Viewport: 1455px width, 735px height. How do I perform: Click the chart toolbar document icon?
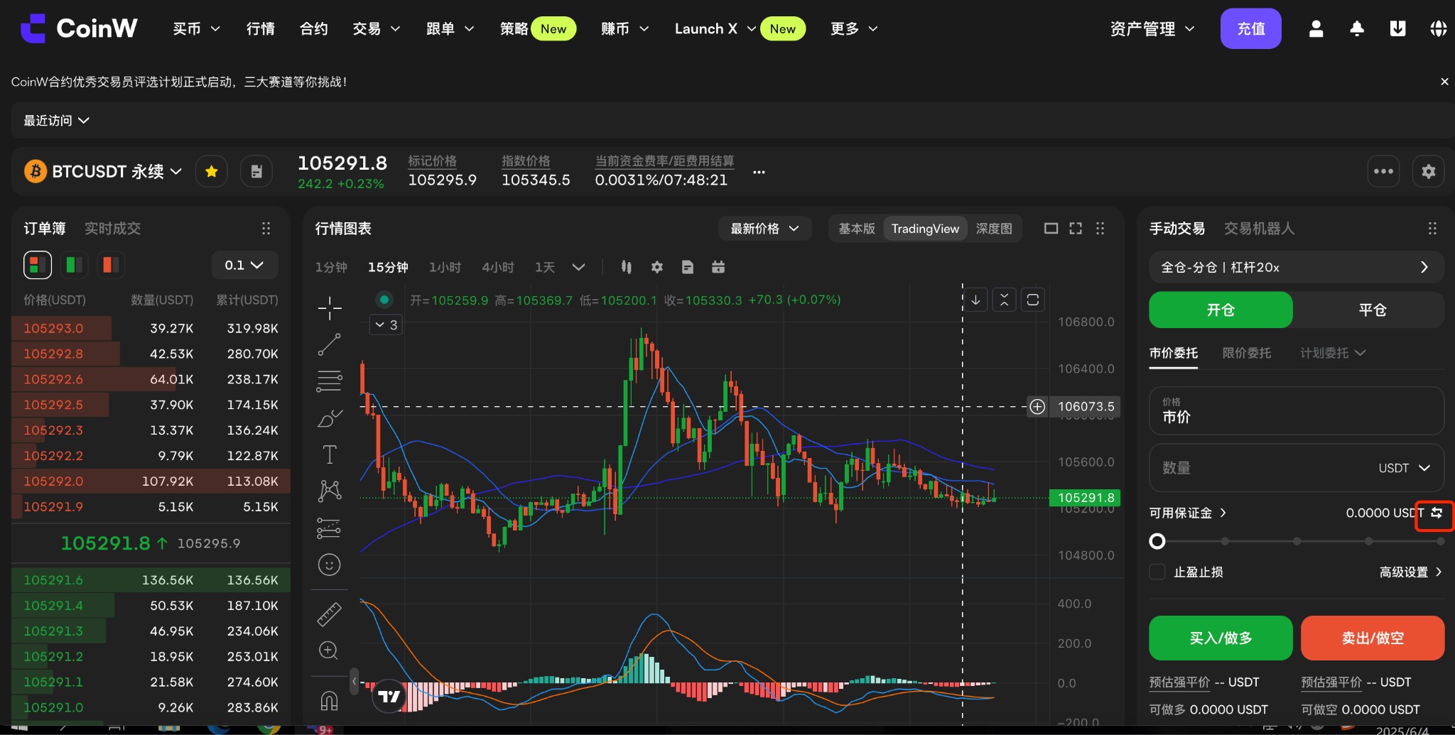[x=687, y=267]
